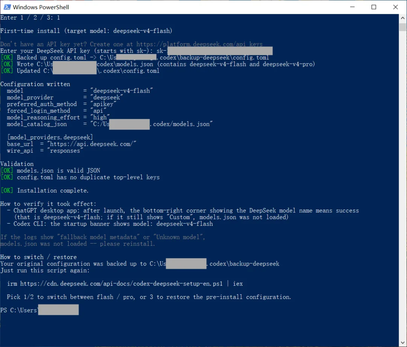Click the 'Validation' heading
The image size is (407, 347).
(x=17, y=164)
